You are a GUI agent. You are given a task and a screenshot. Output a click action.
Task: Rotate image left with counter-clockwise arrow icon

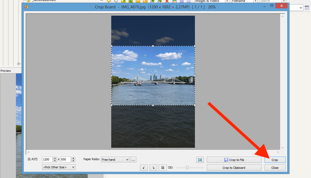(x=144, y=168)
